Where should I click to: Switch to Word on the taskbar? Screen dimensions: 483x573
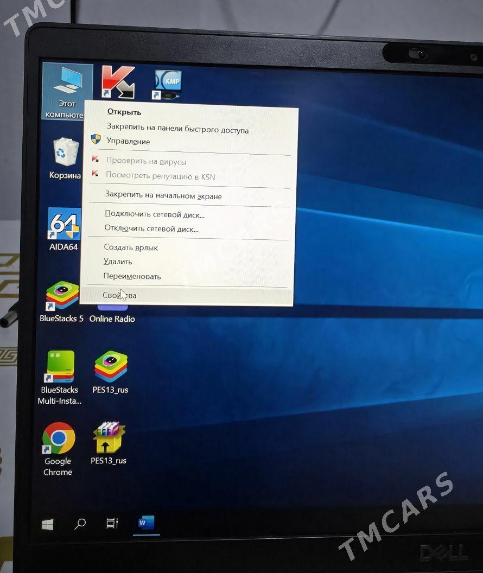[x=146, y=523]
